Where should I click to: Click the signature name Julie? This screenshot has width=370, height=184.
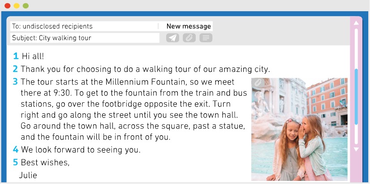click(x=28, y=175)
